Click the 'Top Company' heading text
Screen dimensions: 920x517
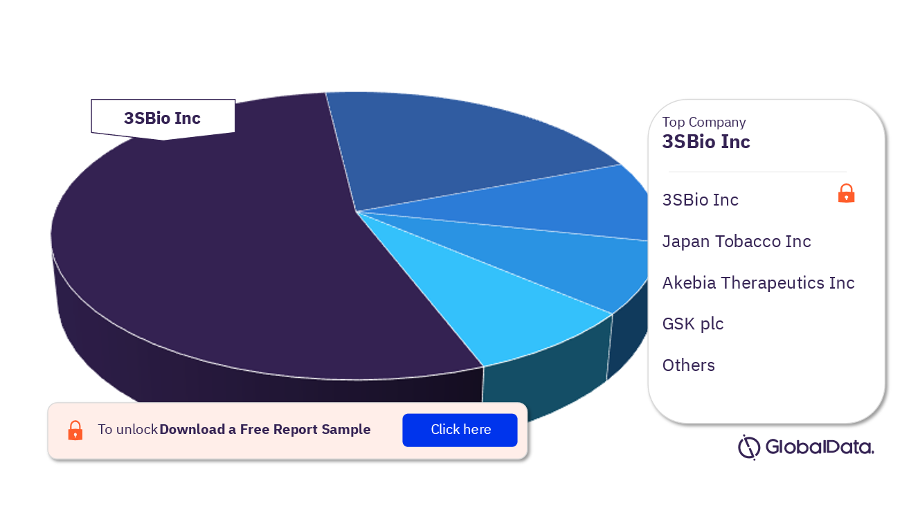point(704,123)
